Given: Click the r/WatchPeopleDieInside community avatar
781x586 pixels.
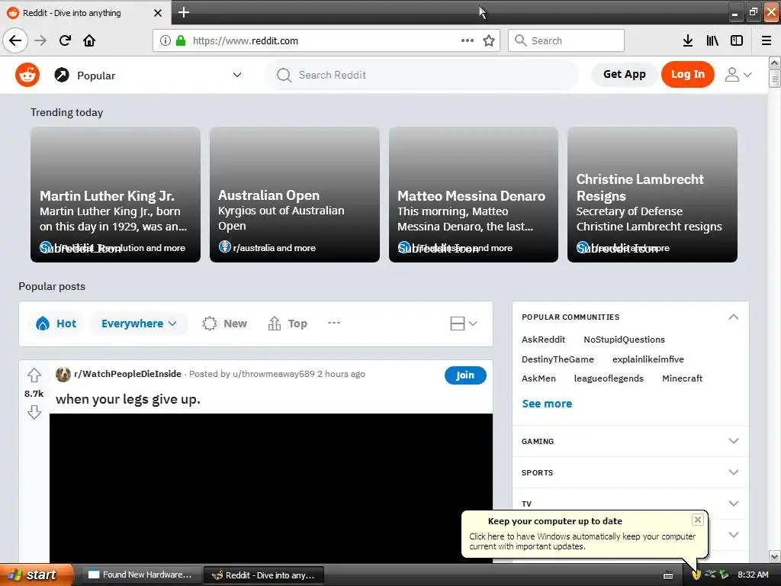Looking at the screenshot, I should click(63, 374).
